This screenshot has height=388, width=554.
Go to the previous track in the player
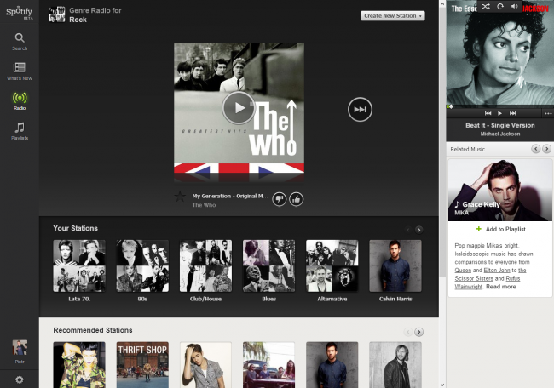488,113
